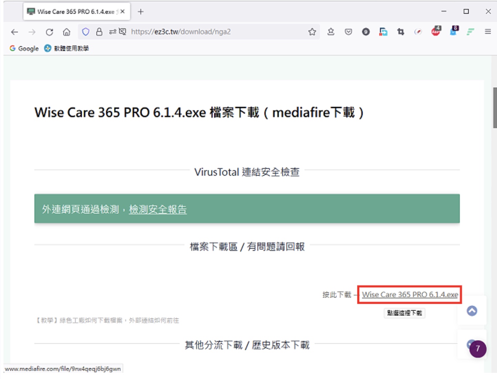The height and width of the screenshot is (379, 497).
Task: Show site security padlock info
Action: 99,32
